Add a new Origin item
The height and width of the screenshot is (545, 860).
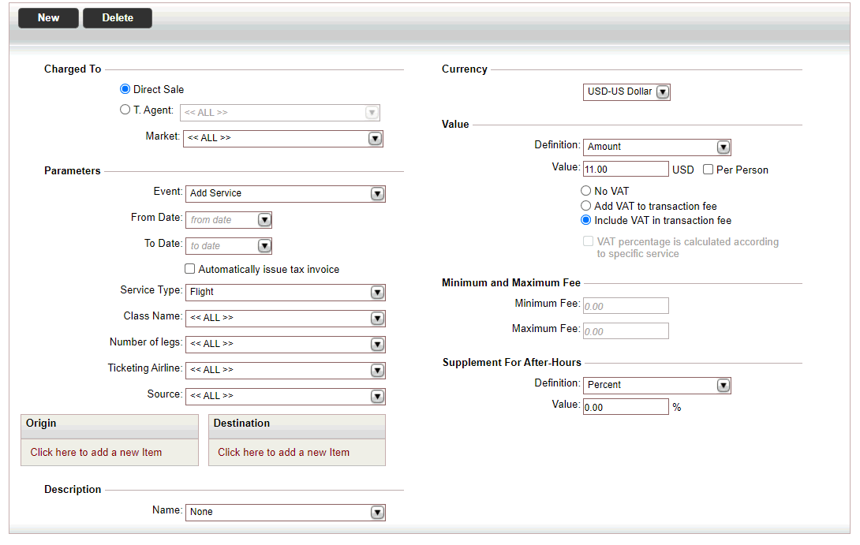click(96, 453)
